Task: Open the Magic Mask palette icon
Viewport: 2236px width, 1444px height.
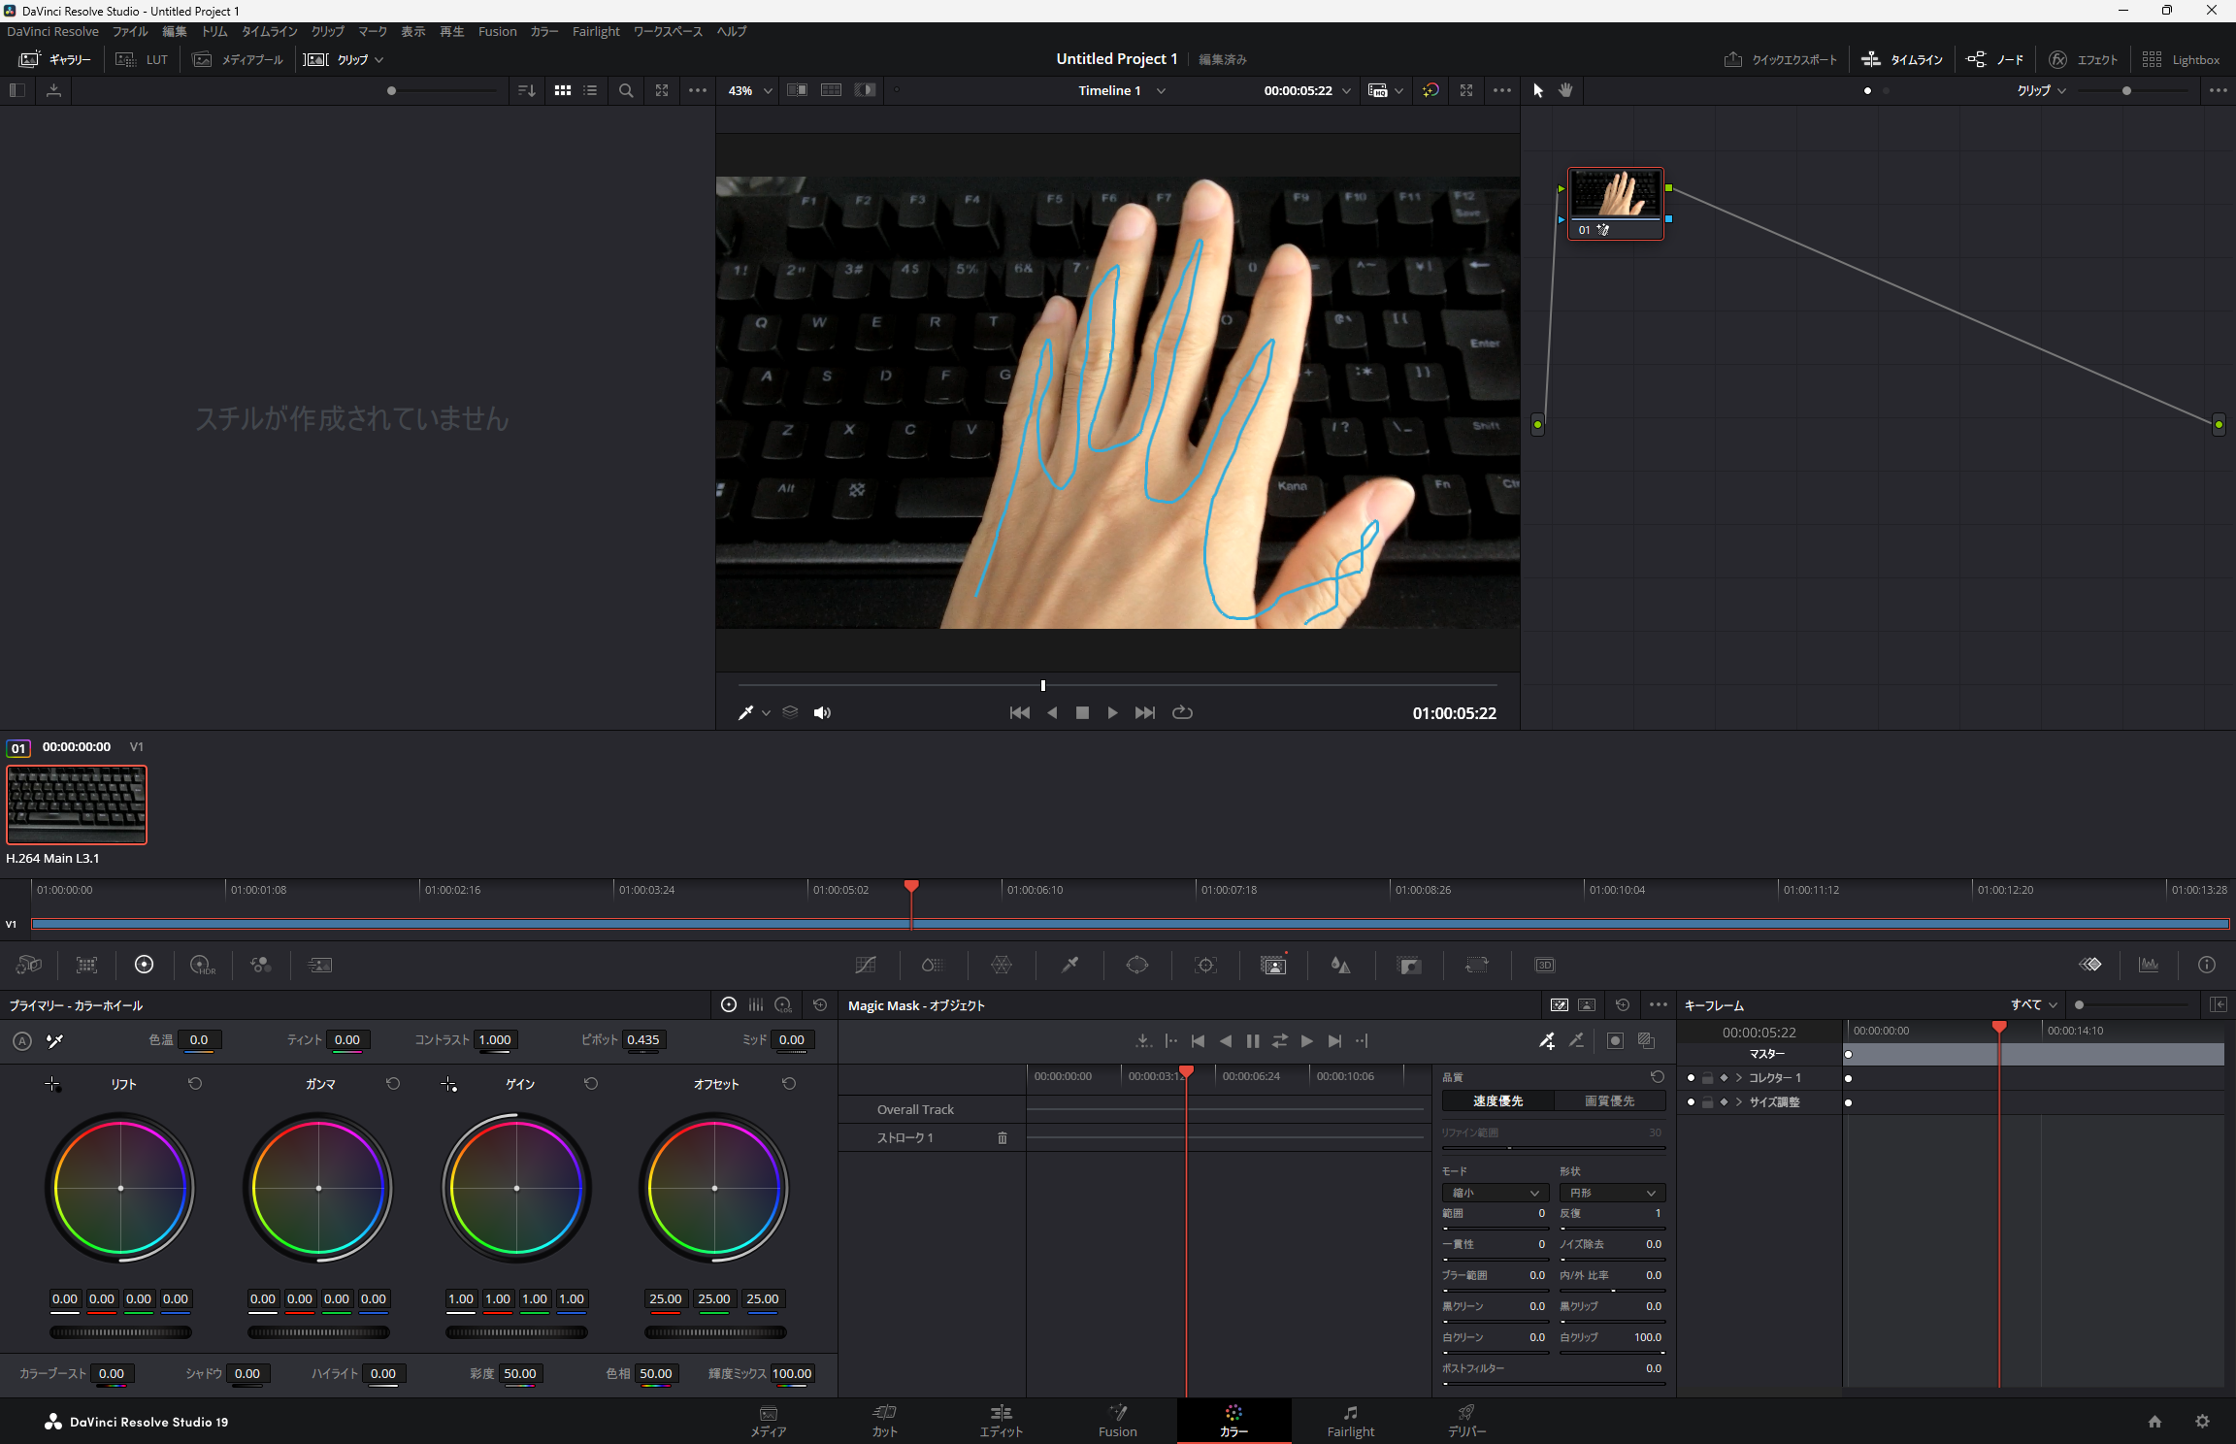Action: (x=1272, y=965)
